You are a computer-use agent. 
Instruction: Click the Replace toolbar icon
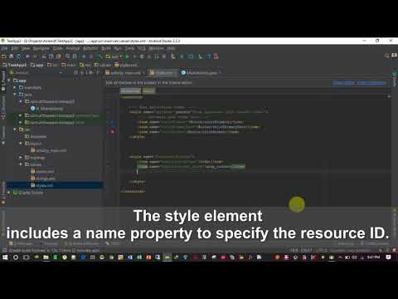(75, 56)
